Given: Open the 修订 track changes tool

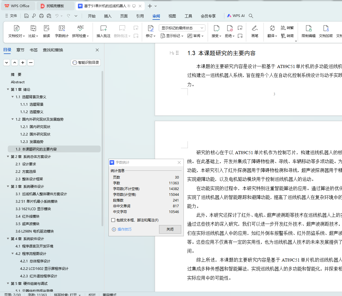Looking at the screenshot, I should click(150, 31).
